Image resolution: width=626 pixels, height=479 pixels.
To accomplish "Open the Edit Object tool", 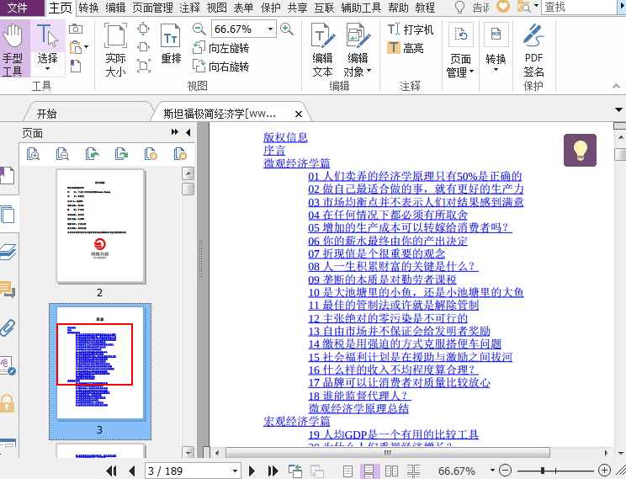I will point(358,50).
